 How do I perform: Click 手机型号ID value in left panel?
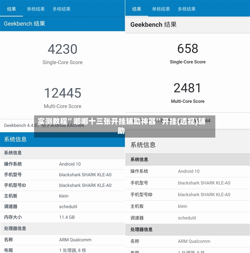point(85,185)
